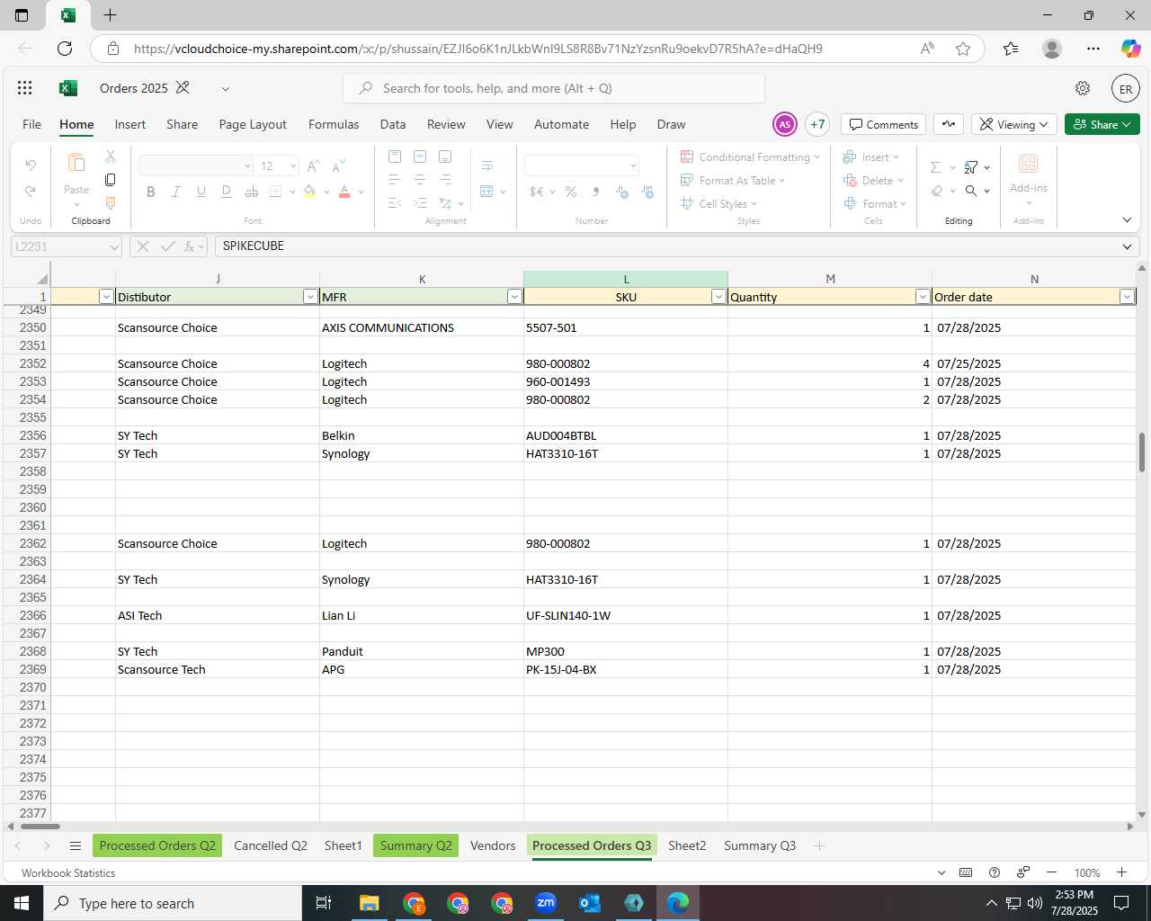Toggle Double Underline formatting
The width and height of the screenshot is (1151, 921).
pyautogui.click(x=226, y=192)
